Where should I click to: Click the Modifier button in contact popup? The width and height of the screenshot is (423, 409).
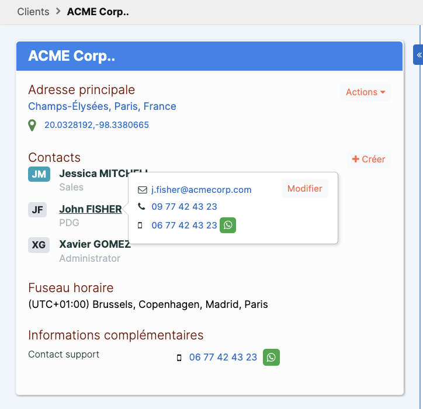pos(305,189)
